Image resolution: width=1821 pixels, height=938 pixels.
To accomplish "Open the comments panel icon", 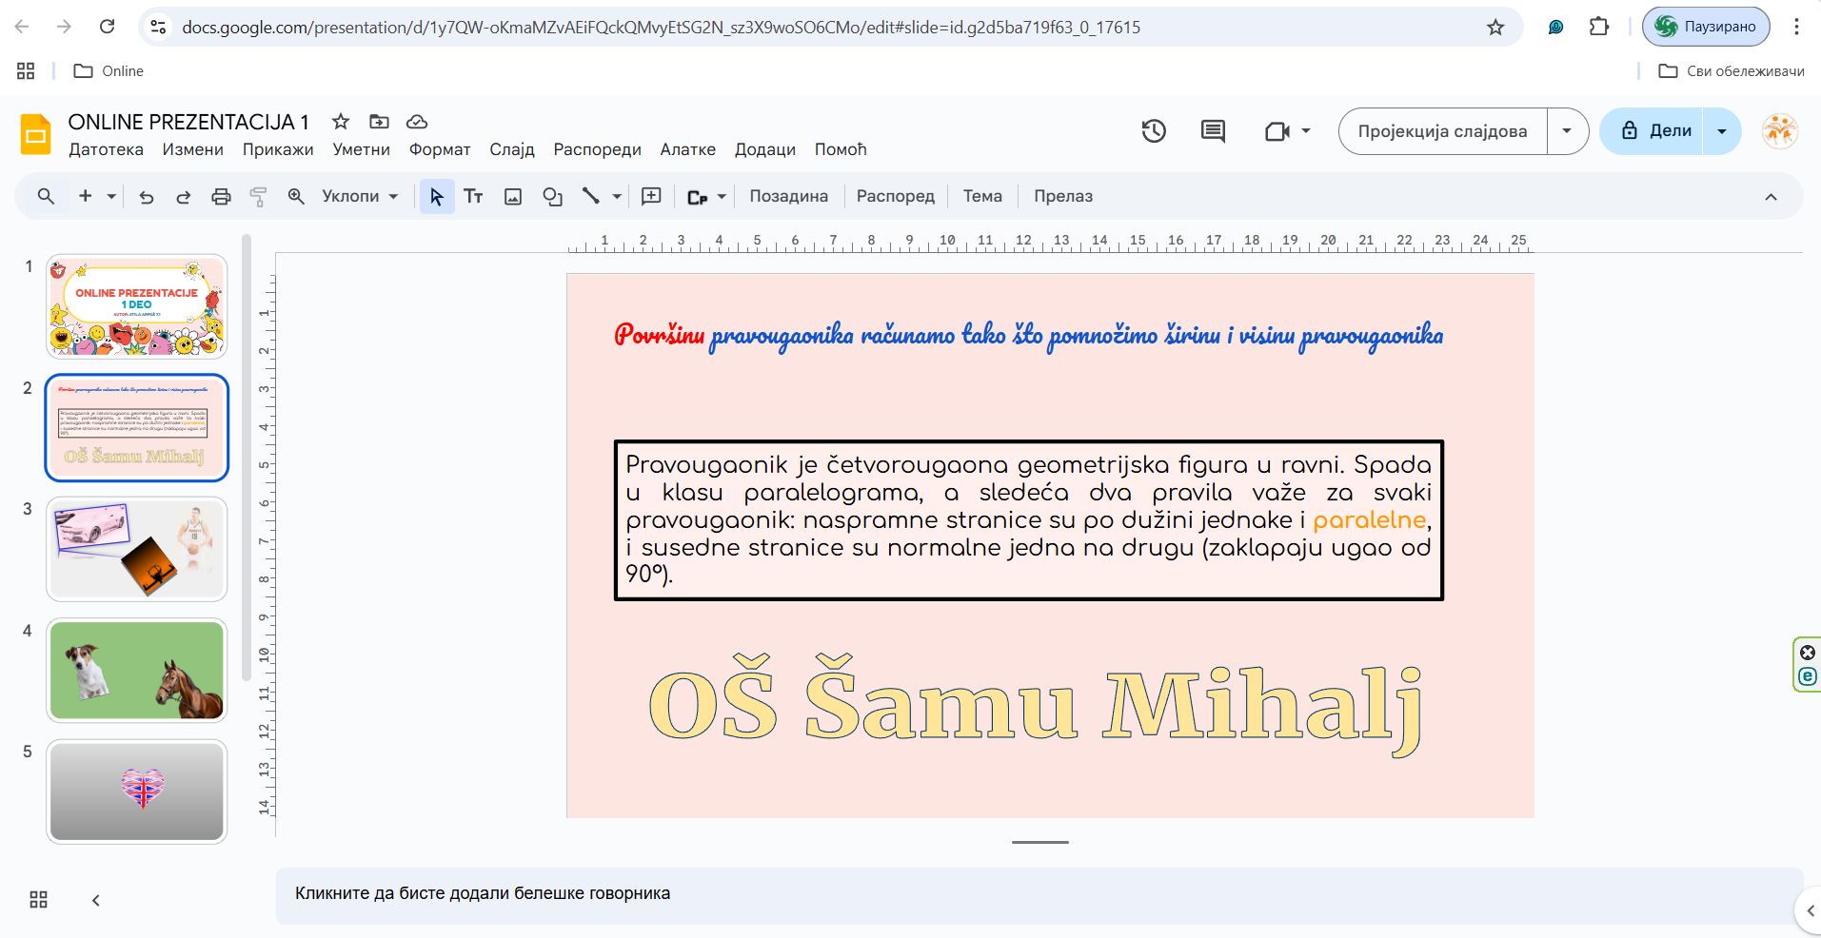I will (x=1213, y=131).
